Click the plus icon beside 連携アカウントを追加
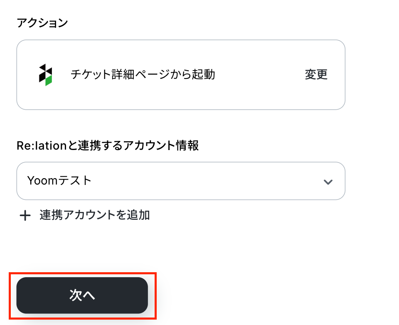The image size is (399, 325). point(25,216)
